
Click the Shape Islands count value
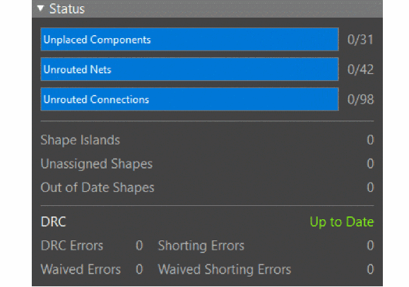(370, 140)
